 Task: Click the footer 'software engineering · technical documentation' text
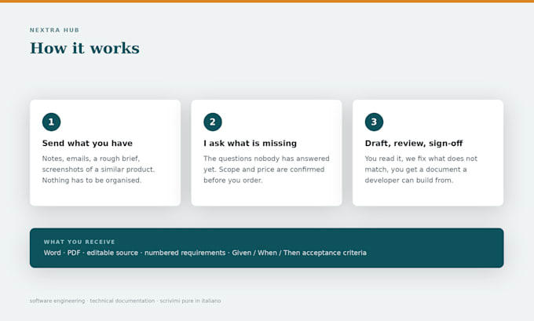[126, 301]
